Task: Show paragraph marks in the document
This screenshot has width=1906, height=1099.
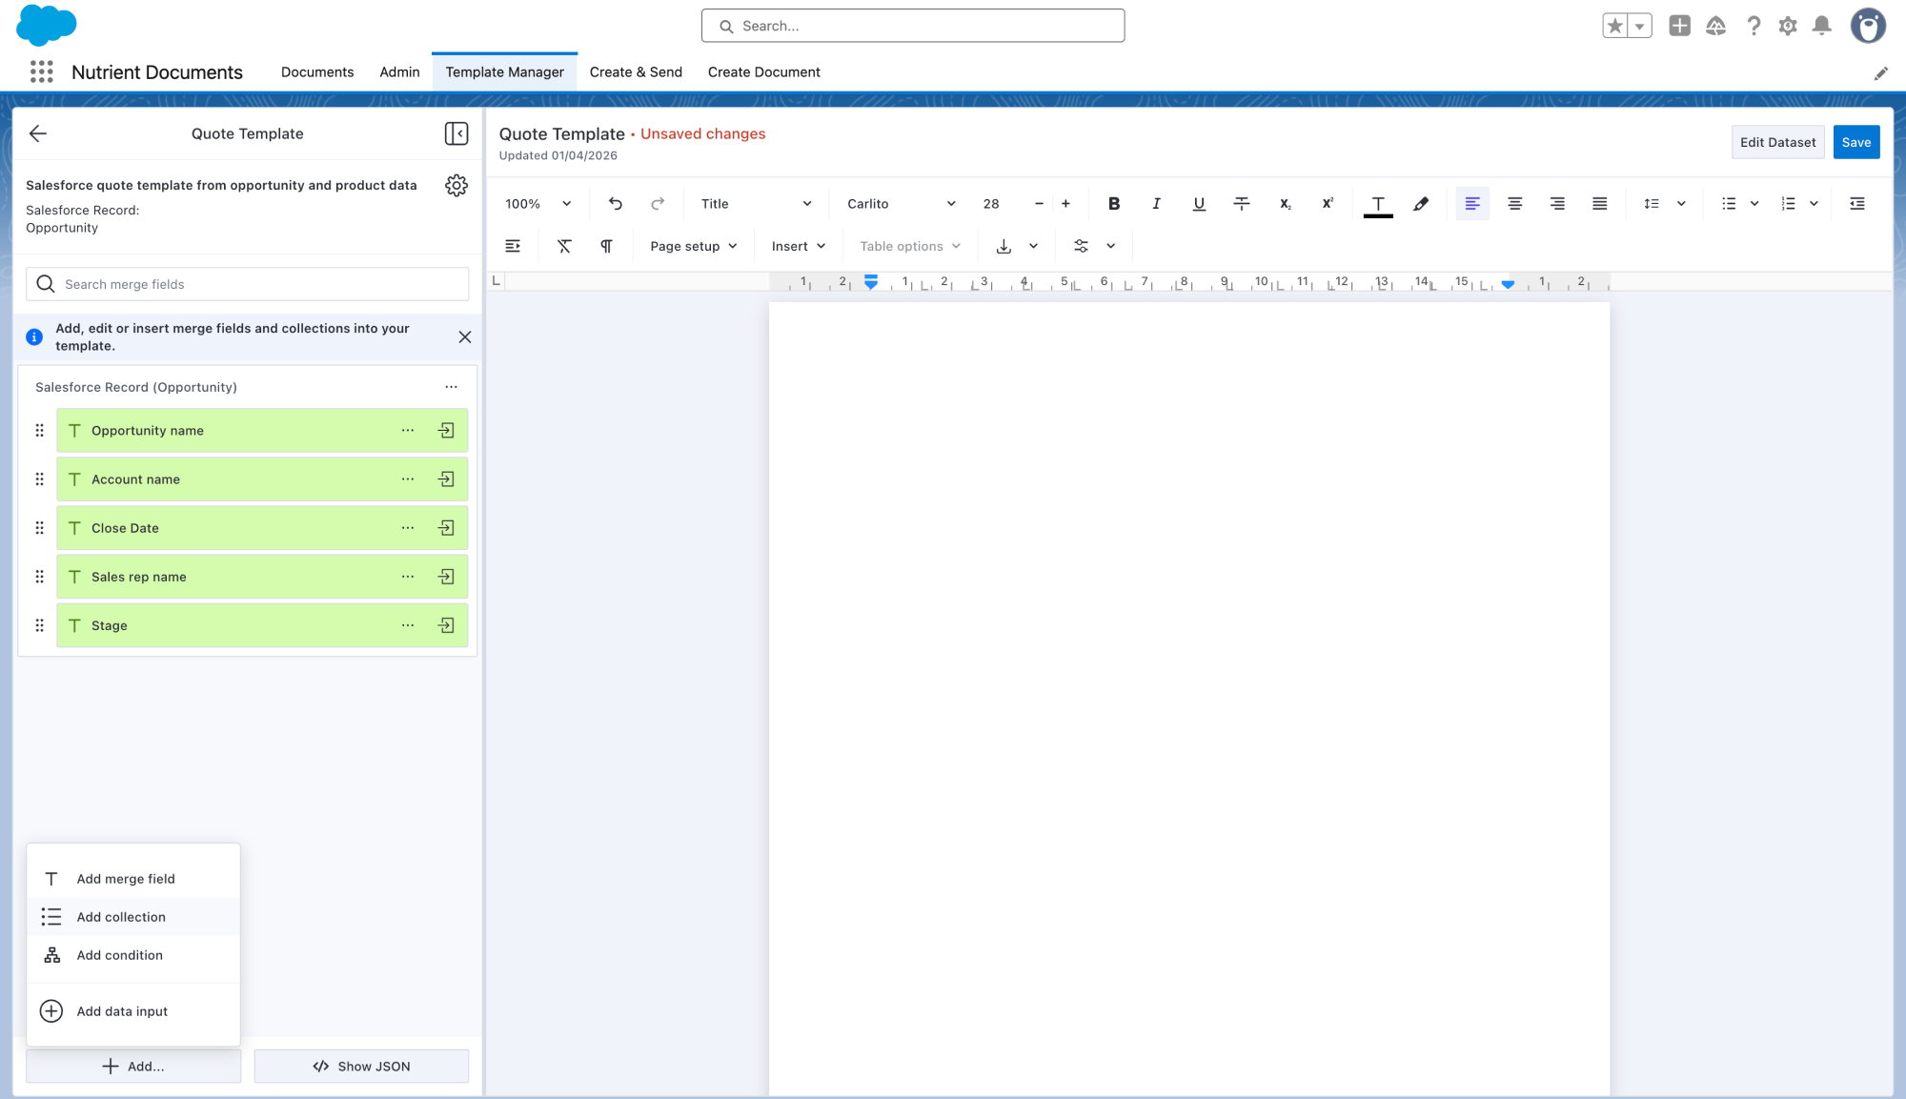Action: (607, 246)
